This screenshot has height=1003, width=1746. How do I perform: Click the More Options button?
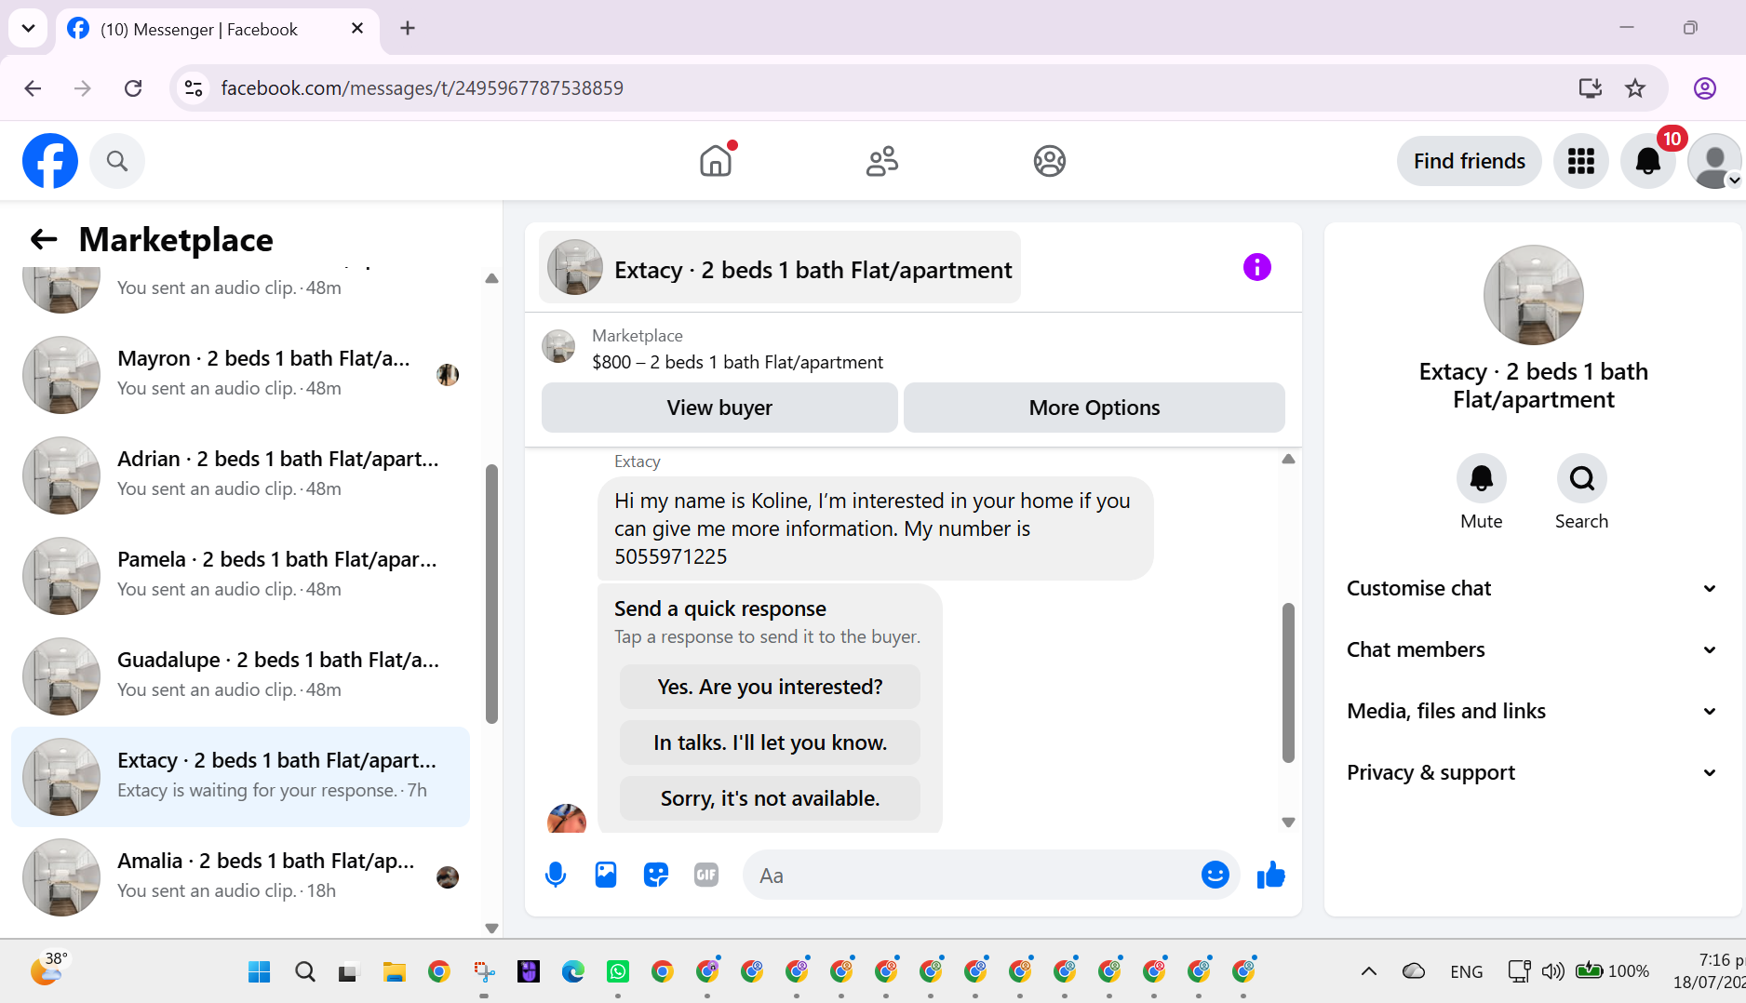click(1095, 408)
